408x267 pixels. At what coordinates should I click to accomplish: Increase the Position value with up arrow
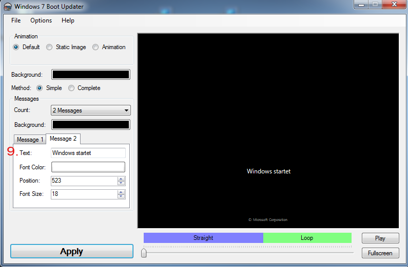click(121, 179)
